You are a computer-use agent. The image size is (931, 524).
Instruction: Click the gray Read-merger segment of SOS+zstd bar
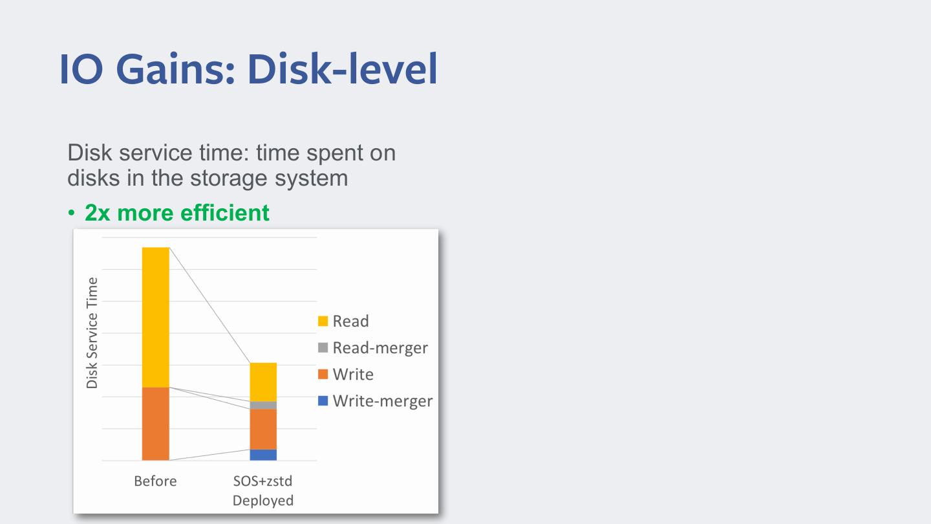(x=263, y=405)
